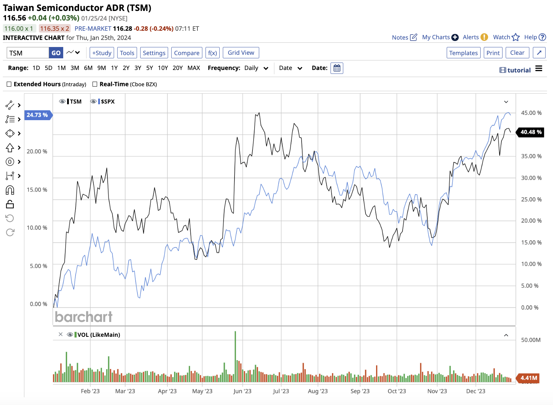Expand the measure tool options chevron
The height and width of the screenshot is (405, 553).
[19, 176]
